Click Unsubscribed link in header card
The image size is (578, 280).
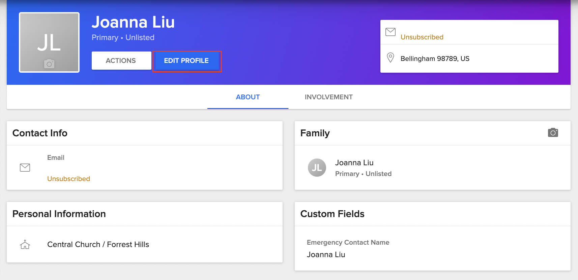(x=422, y=37)
